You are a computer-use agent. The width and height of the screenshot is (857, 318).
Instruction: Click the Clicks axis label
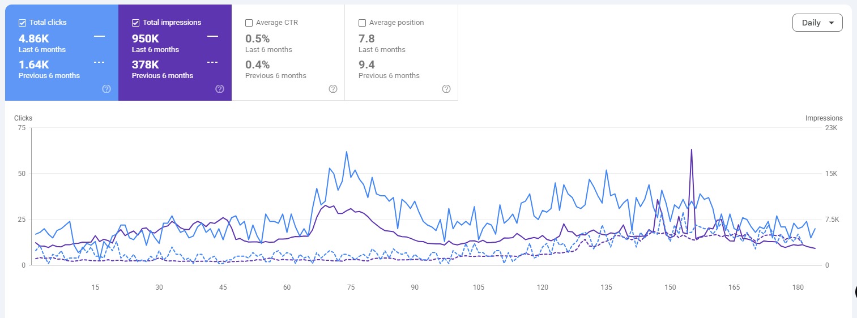(23, 118)
